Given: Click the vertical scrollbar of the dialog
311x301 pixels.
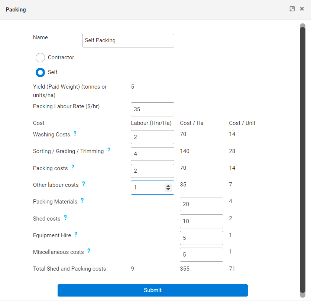Looking at the screenshot, I should coord(302,148).
